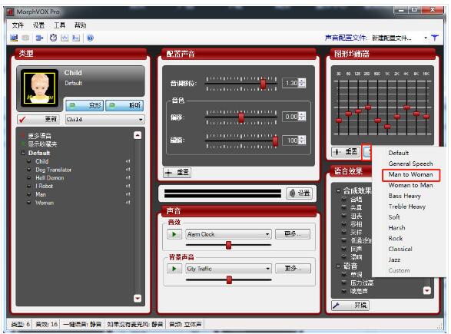Collapse the 合成效果 effects group

coord(338,191)
